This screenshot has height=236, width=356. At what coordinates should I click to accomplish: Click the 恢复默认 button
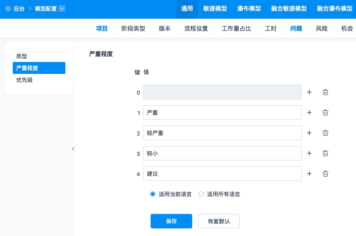tap(219, 221)
